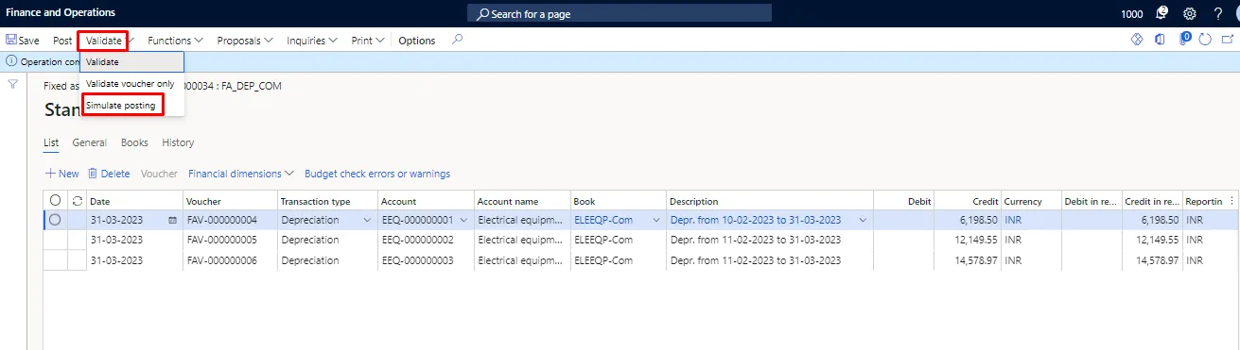Click the Voucher button
1240x350 pixels.
pos(159,174)
